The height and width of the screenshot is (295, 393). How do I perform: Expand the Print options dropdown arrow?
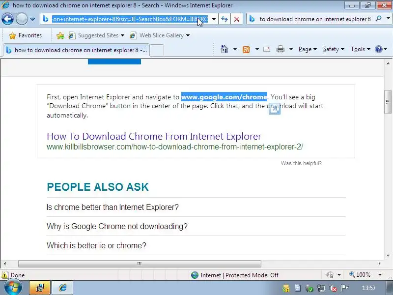pos(291,49)
